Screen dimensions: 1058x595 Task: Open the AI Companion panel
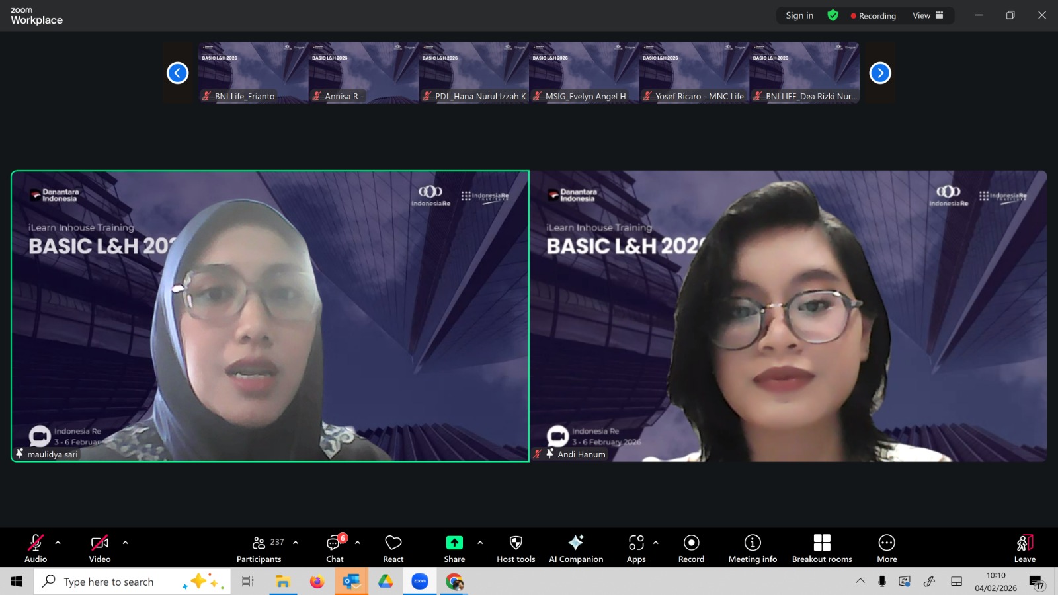click(x=575, y=548)
